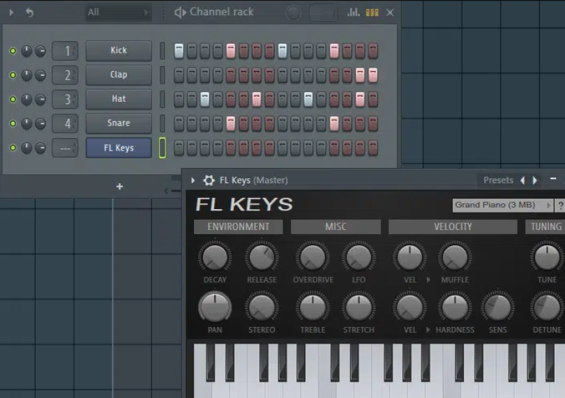Click the DECAY knob

pyautogui.click(x=215, y=257)
